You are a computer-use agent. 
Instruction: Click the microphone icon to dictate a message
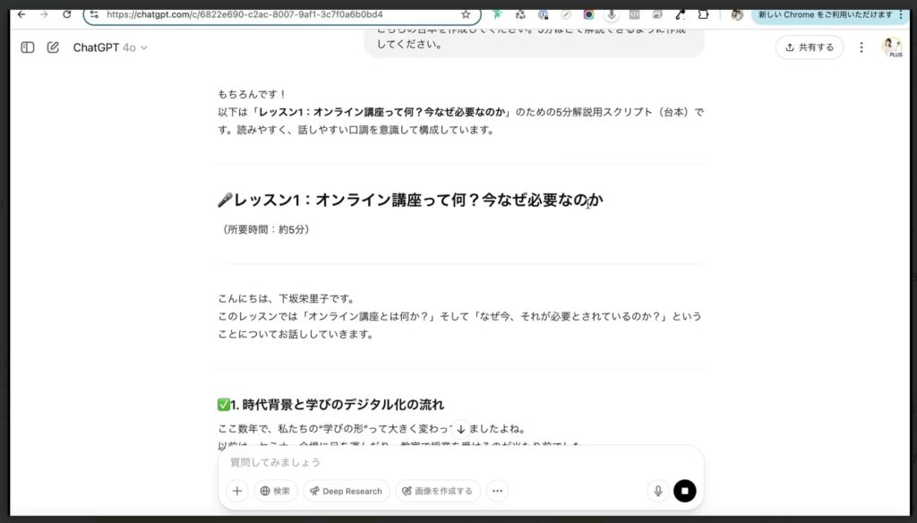(659, 491)
